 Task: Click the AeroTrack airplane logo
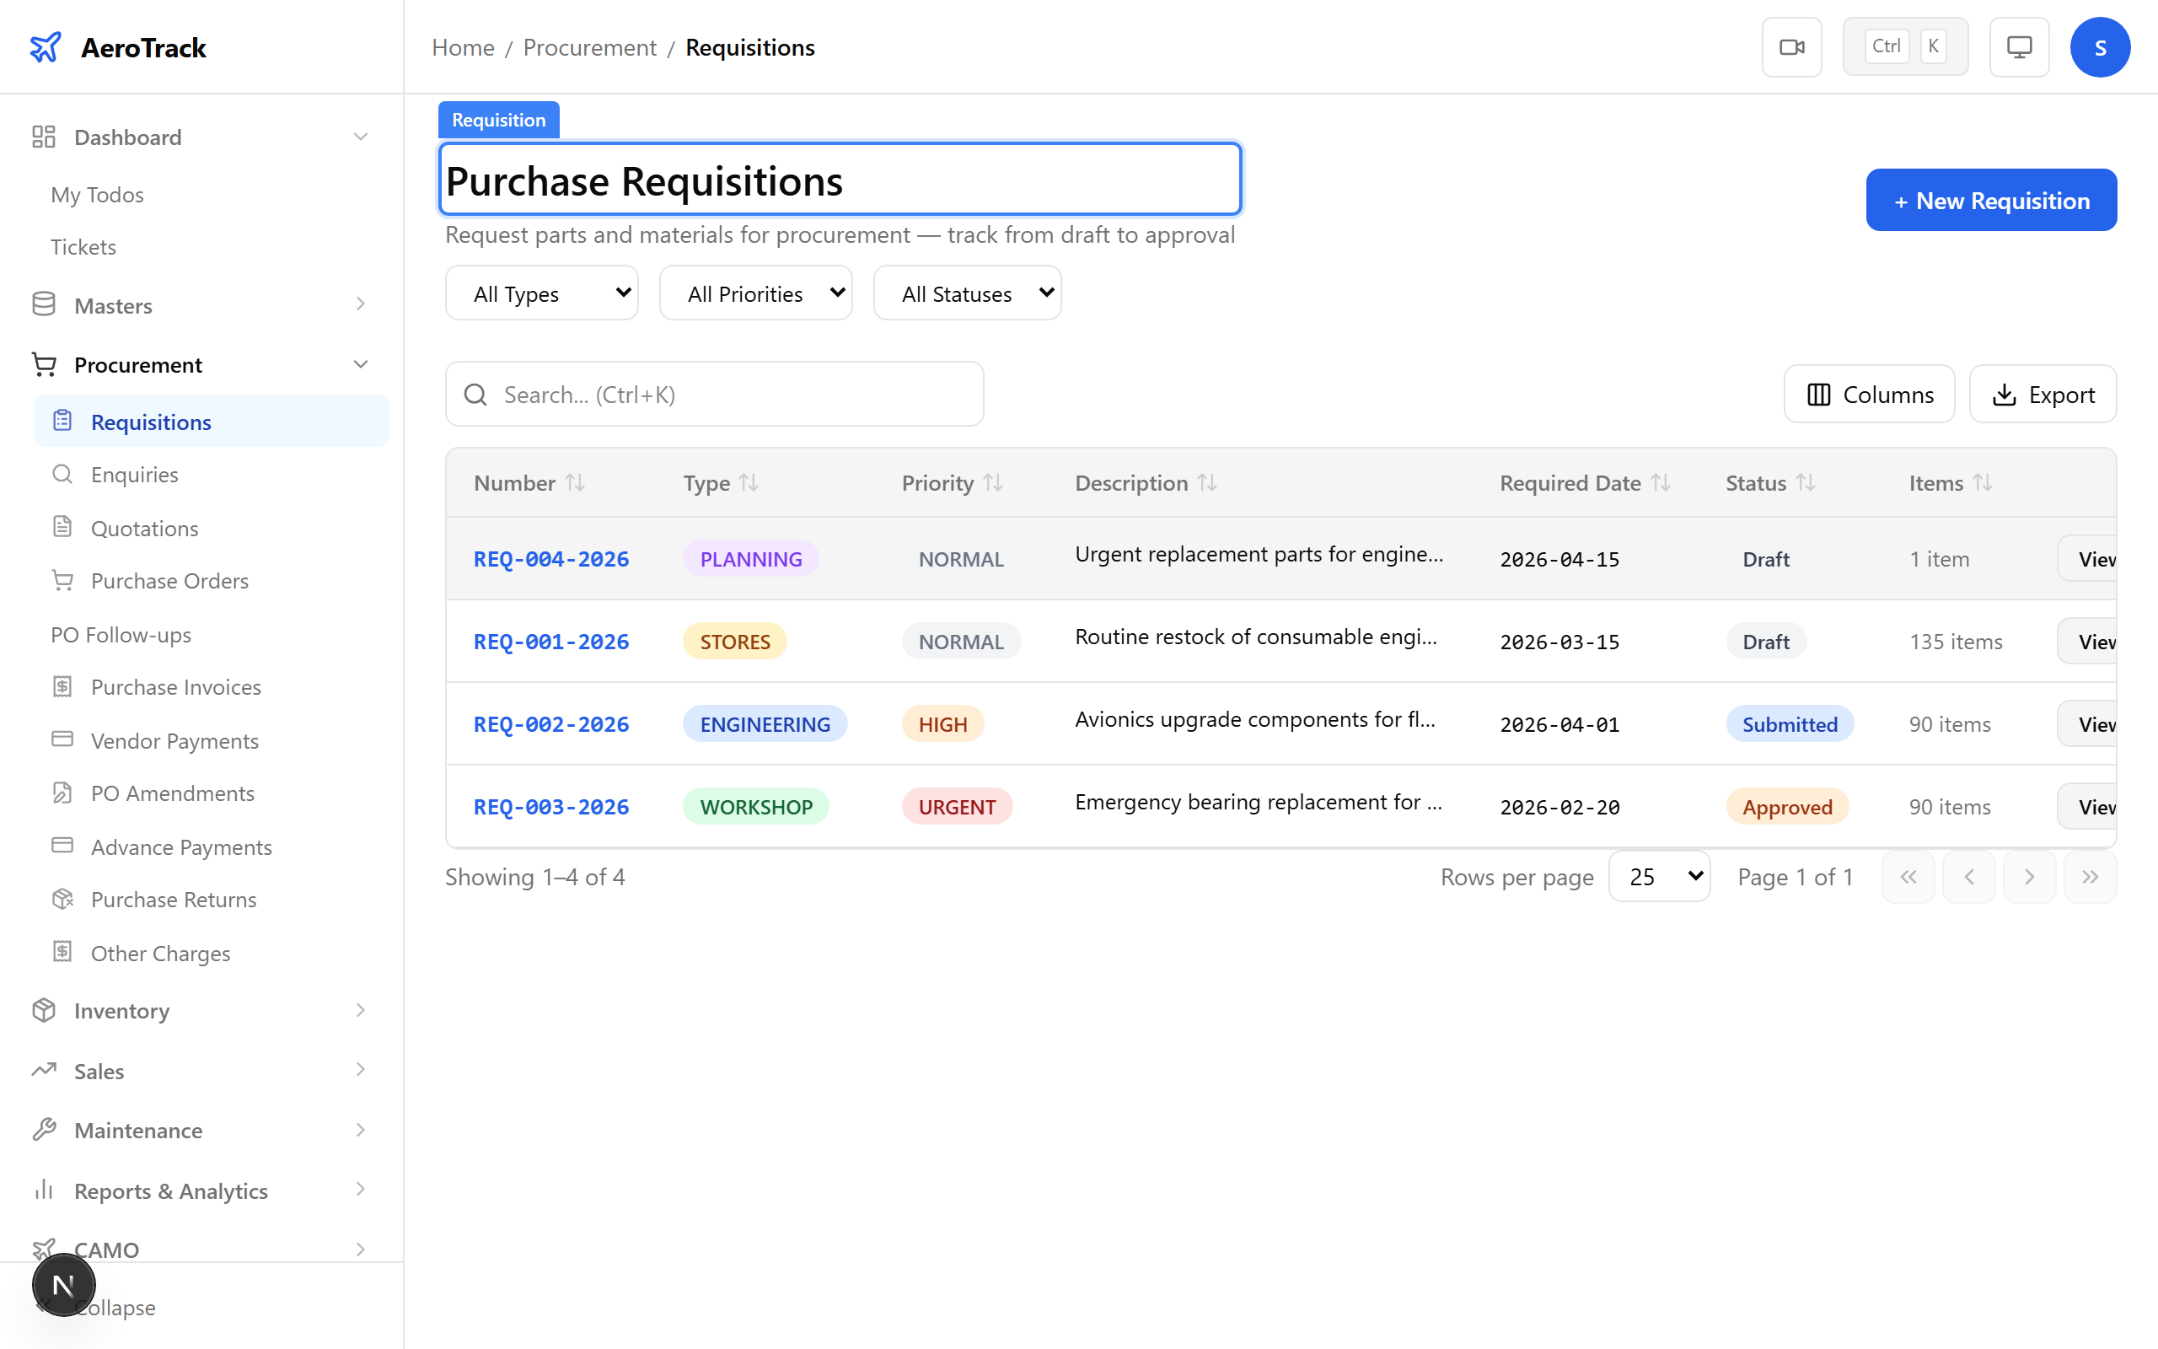pos(46,46)
